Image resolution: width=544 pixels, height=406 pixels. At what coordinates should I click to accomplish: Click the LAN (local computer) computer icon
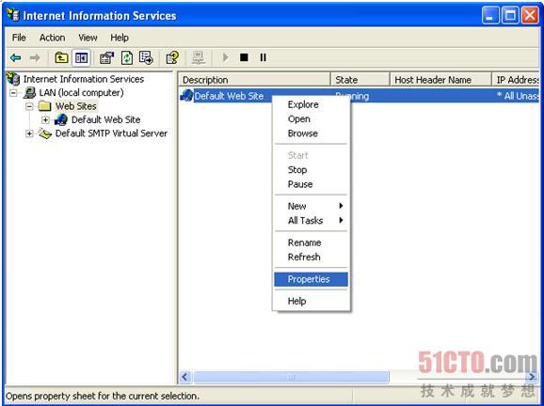click(x=29, y=92)
